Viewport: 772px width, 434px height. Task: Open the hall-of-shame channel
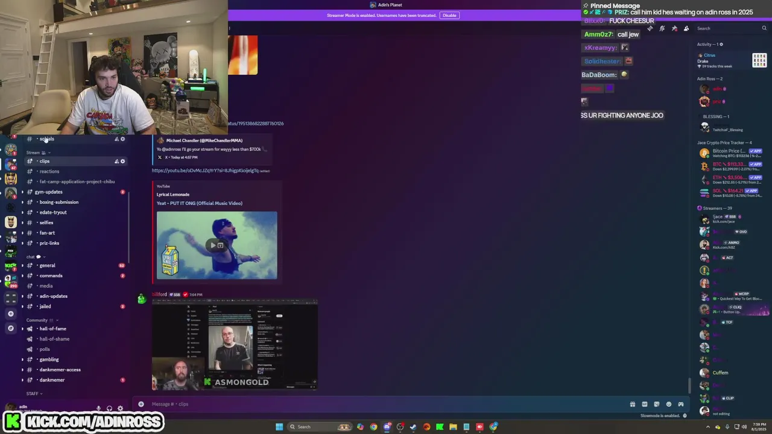pyautogui.click(x=75, y=339)
